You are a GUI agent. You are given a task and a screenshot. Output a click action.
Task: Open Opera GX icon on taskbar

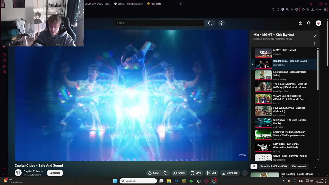(x=206, y=181)
